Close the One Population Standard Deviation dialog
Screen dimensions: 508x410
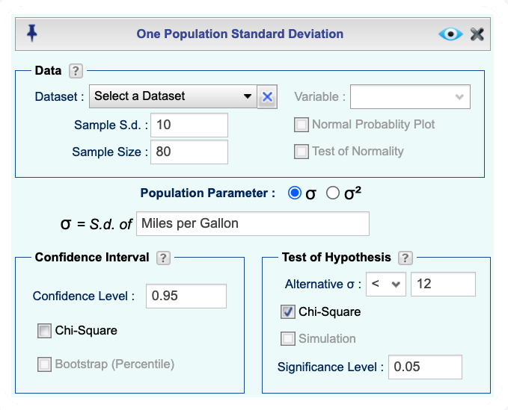click(x=477, y=34)
